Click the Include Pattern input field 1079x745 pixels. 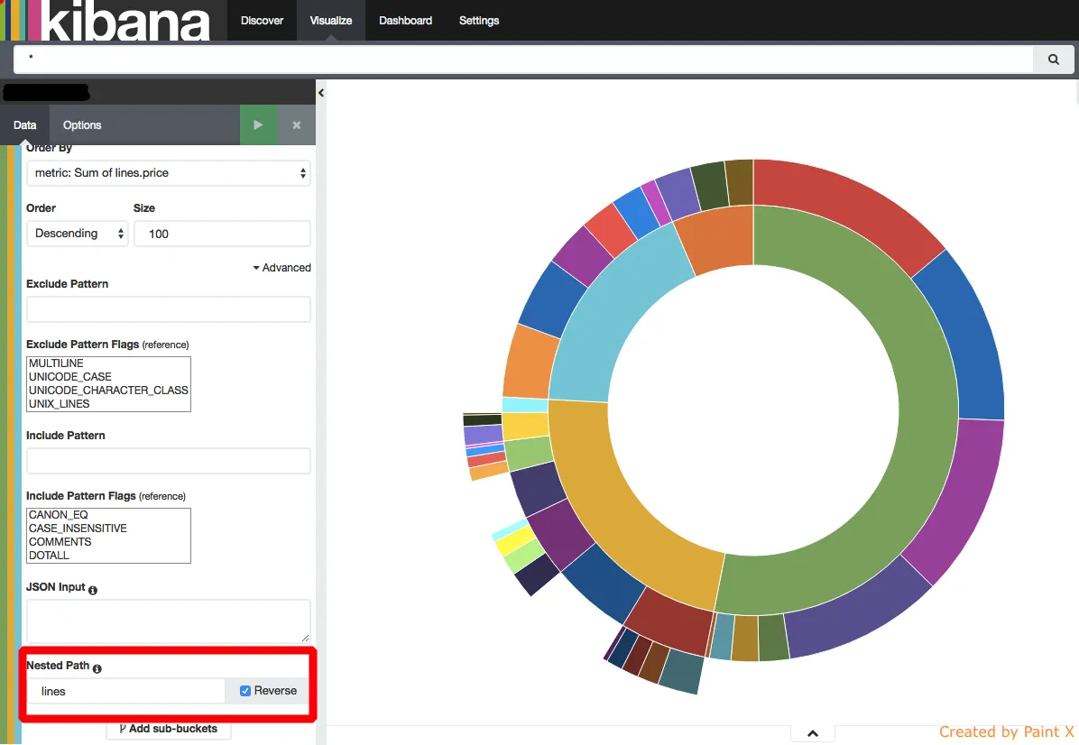point(169,461)
